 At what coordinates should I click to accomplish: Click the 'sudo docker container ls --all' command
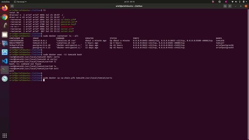click(61, 36)
